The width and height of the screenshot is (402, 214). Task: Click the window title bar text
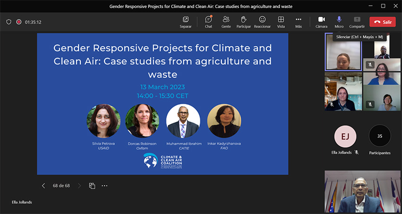tap(201, 7)
